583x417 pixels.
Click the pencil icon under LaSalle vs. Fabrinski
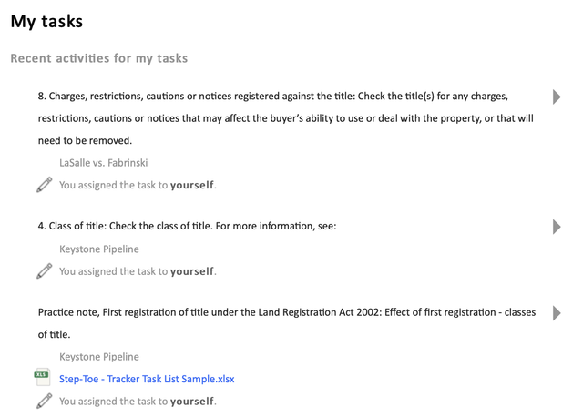(44, 185)
